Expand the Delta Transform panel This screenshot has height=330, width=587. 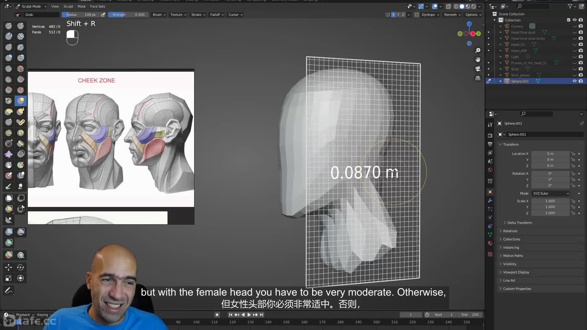pyautogui.click(x=520, y=223)
